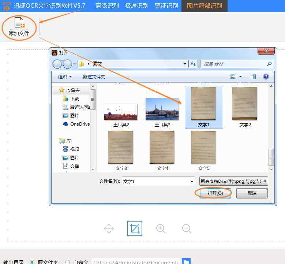This screenshot has width=285, height=264.
Task: Click the refresh icon beside address bar
Action: [194, 64]
